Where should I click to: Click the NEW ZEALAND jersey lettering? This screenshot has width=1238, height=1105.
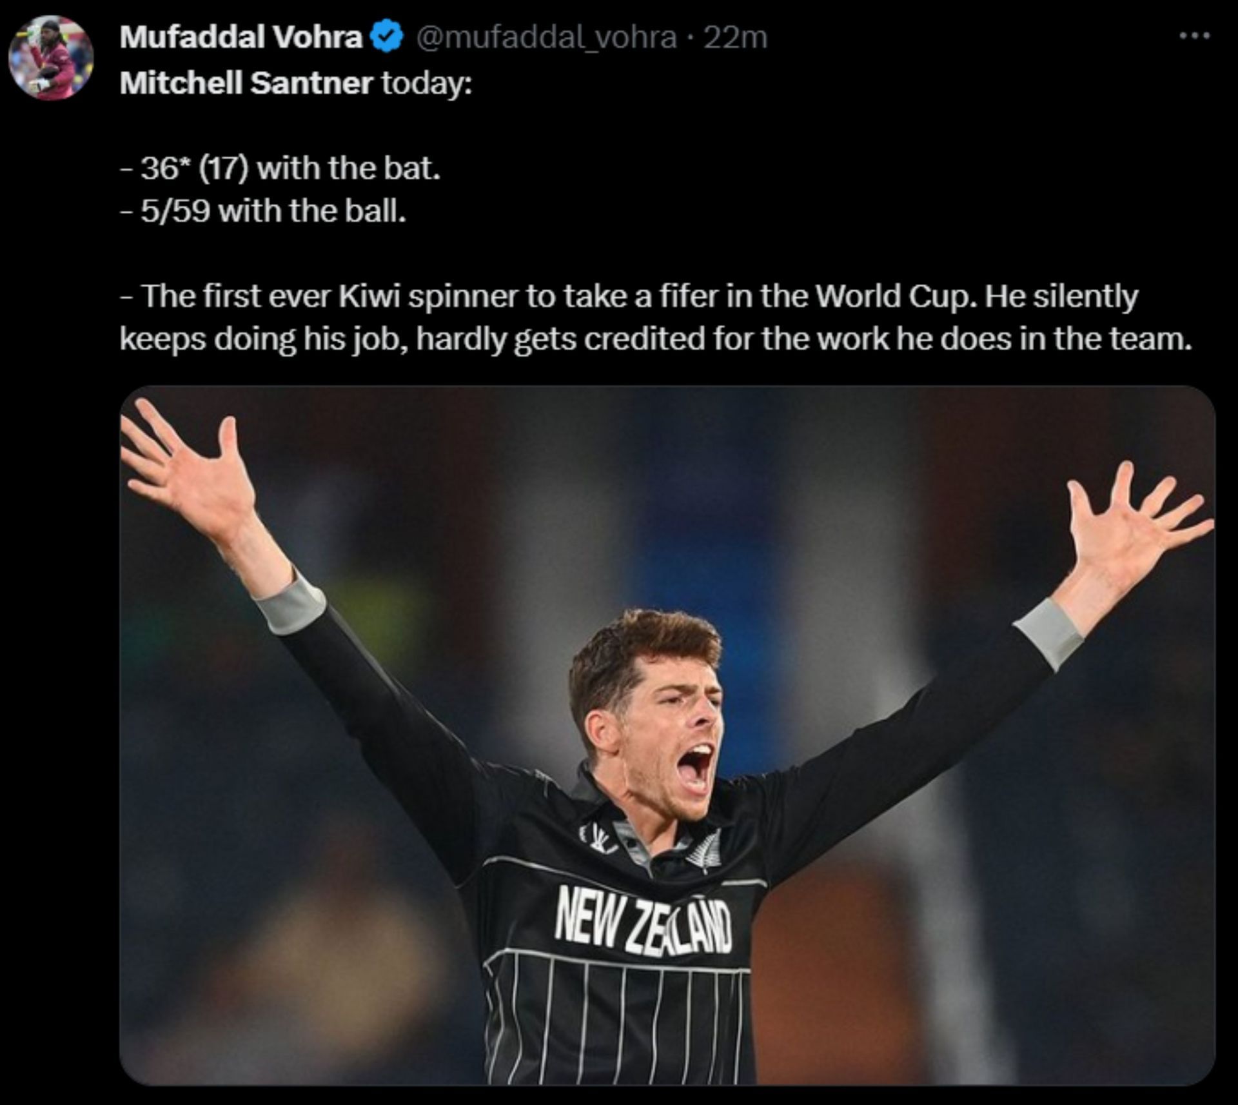click(x=644, y=918)
